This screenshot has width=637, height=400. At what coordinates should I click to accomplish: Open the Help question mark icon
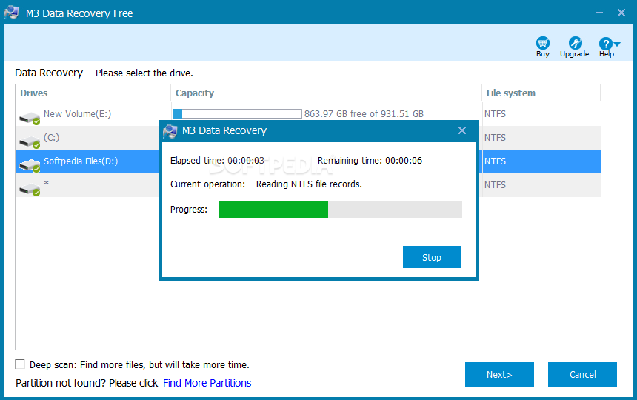(605, 43)
